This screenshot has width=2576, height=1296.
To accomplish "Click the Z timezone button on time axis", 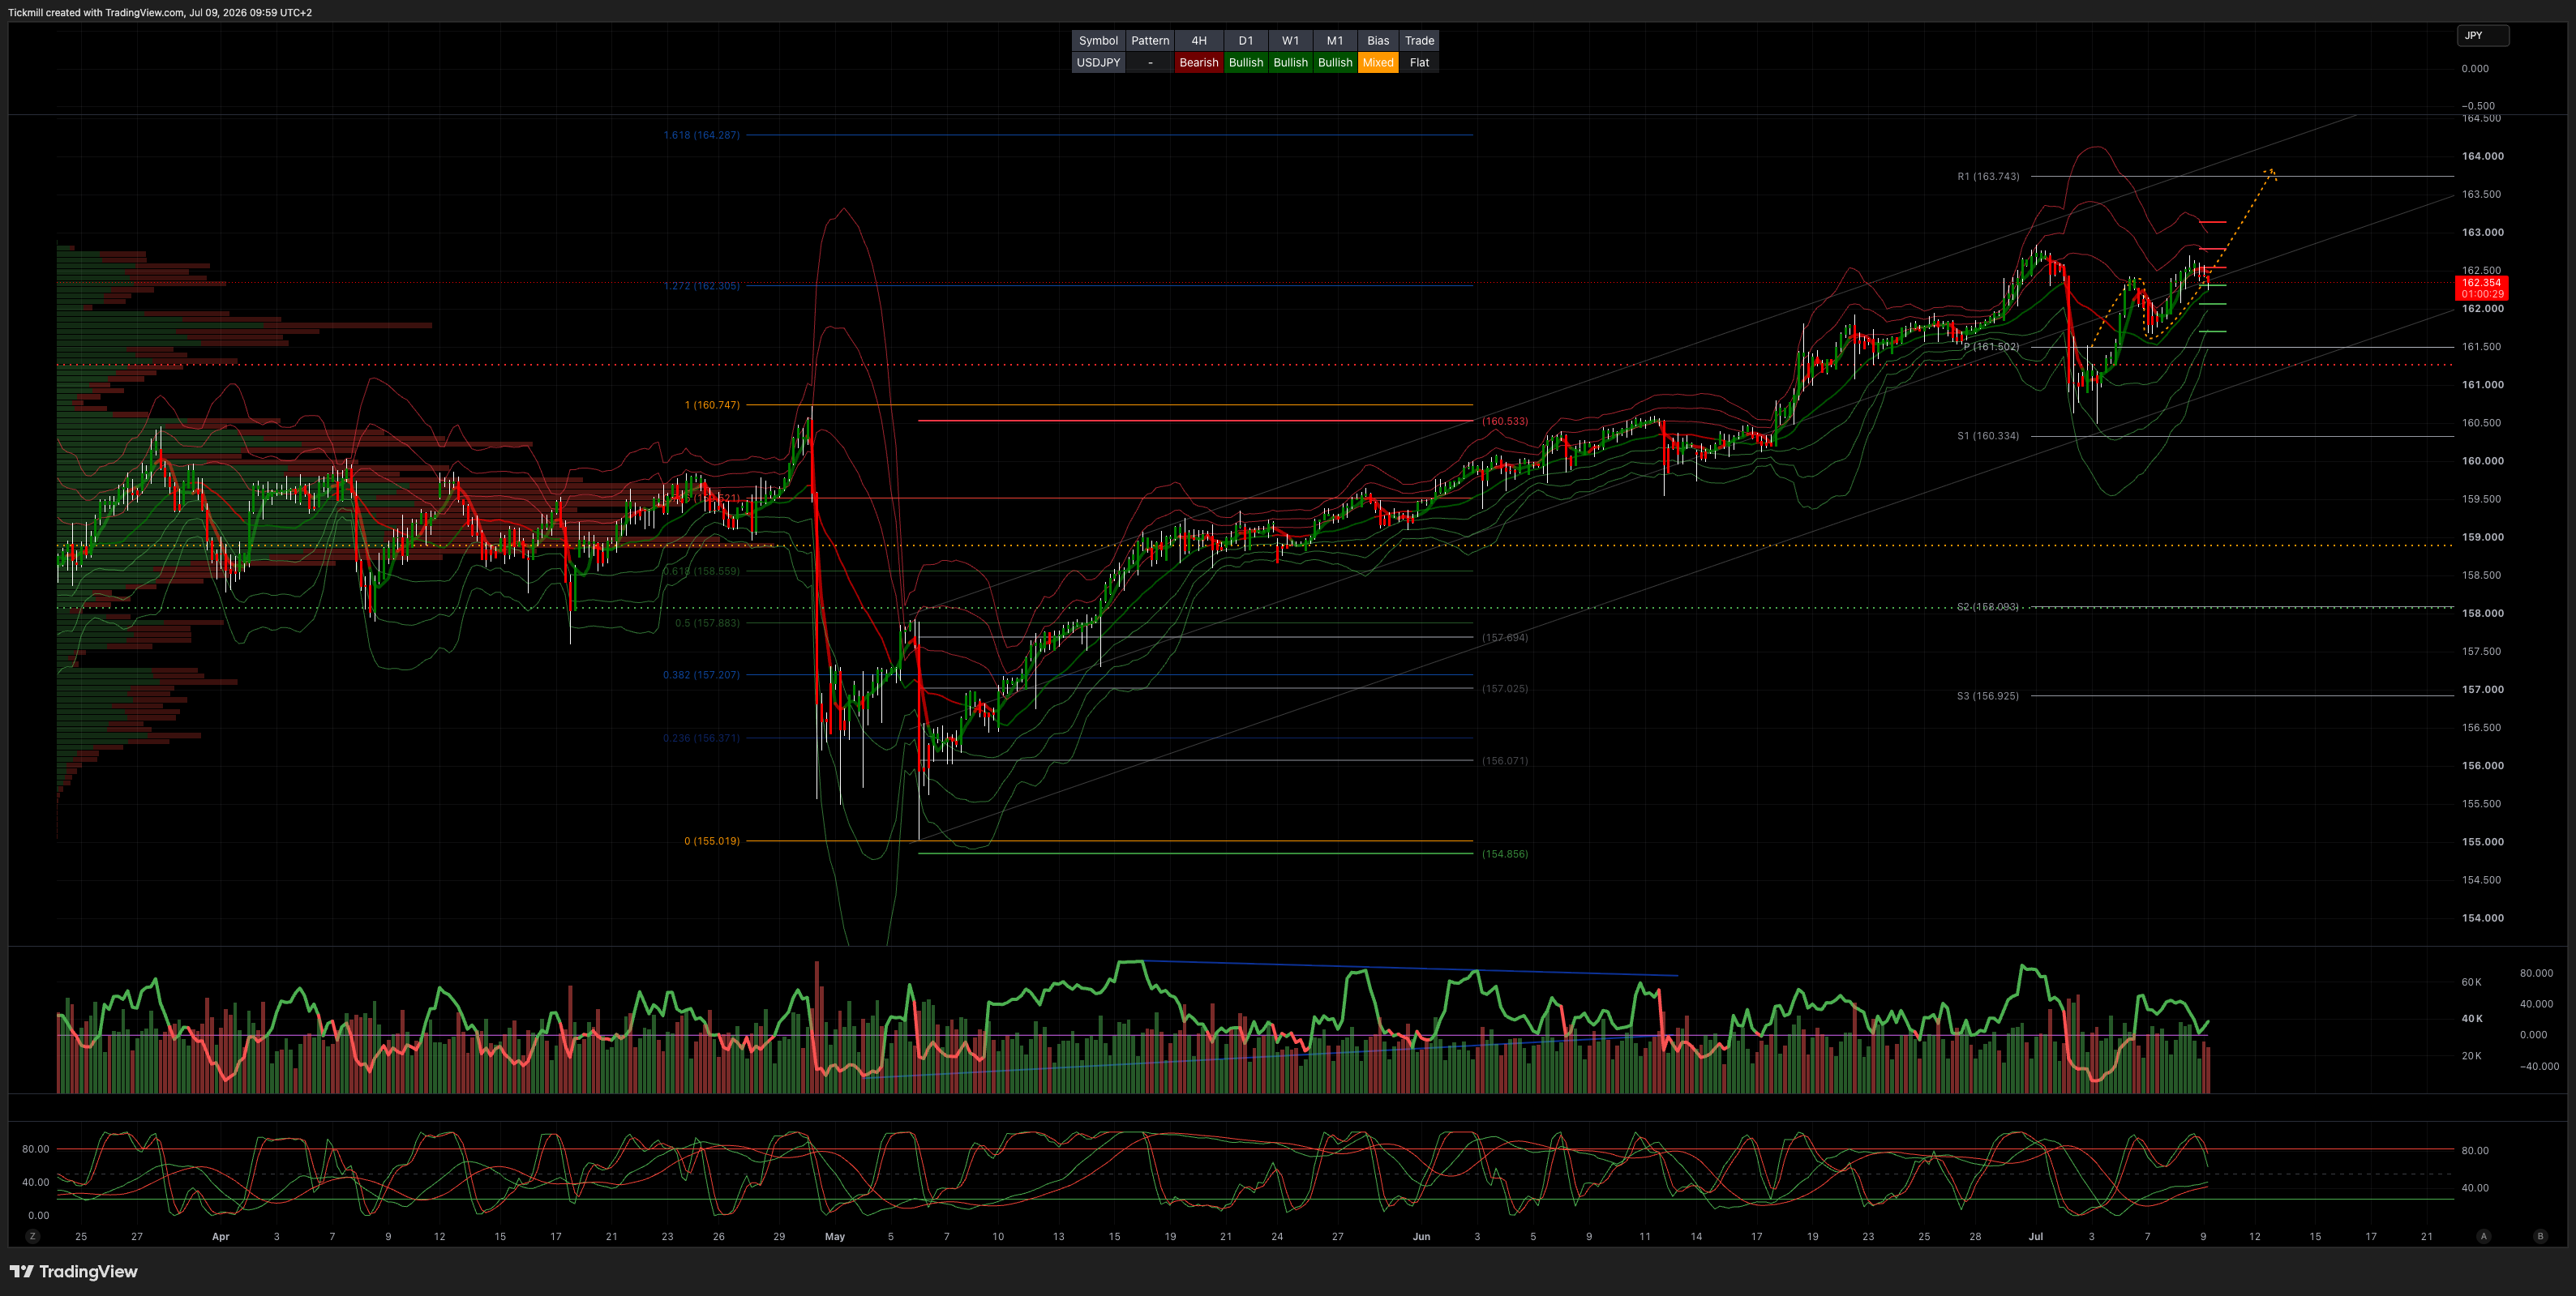I will [33, 1236].
